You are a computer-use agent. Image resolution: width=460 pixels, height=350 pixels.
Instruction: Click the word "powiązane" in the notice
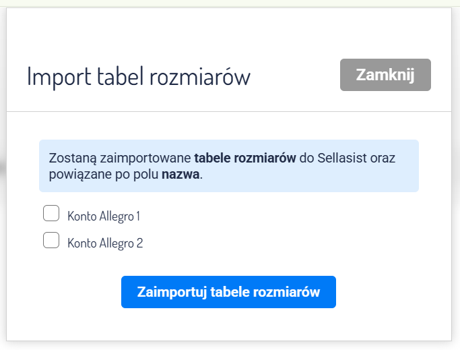click(x=75, y=174)
